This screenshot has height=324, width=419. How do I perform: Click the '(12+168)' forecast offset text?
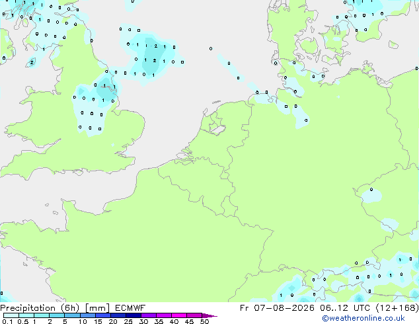tap(397, 308)
